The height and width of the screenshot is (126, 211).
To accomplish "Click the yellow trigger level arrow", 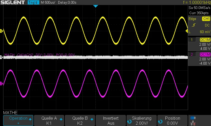I will coord(187,31).
